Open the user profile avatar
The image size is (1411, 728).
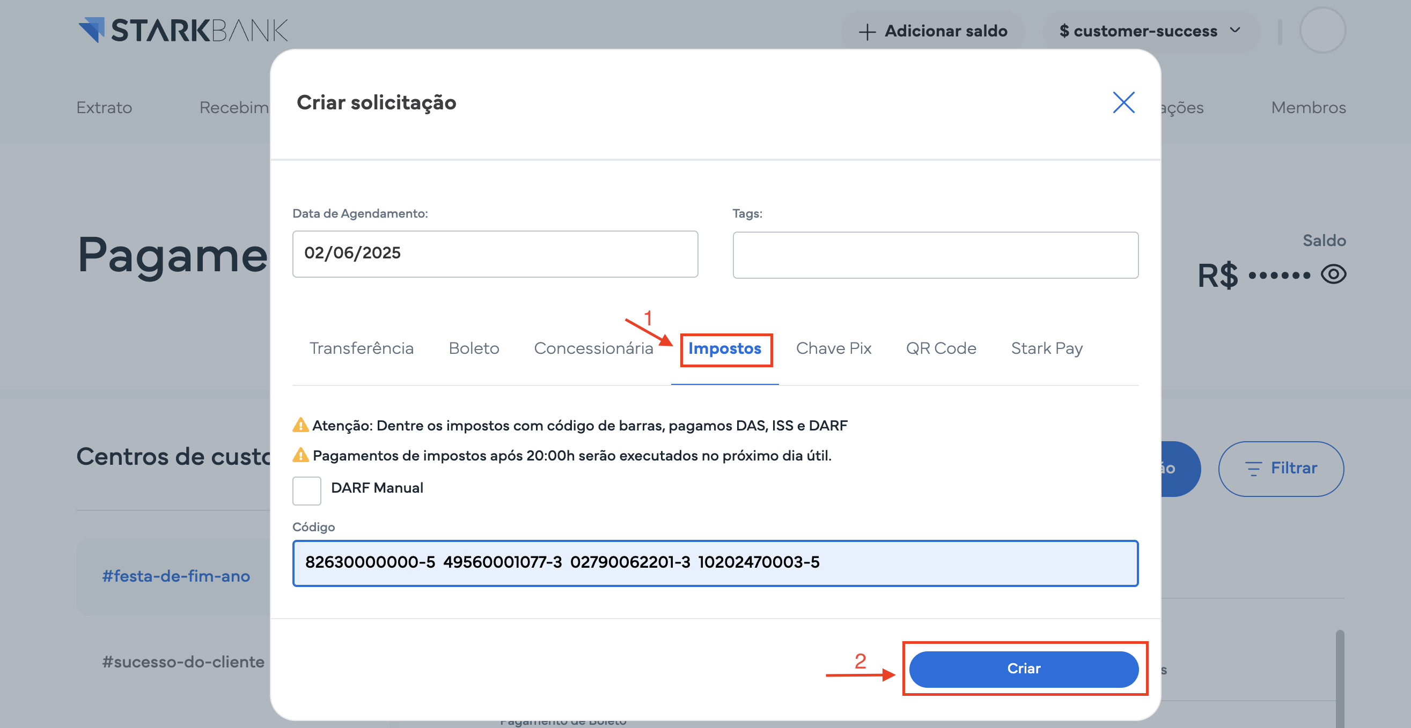(x=1323, y=30)
